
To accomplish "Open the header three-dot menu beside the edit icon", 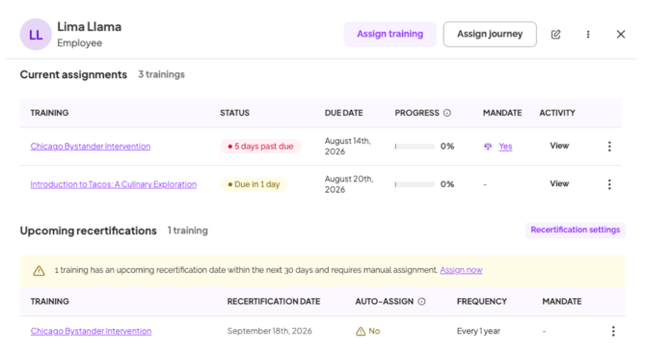I will (588, 34).
